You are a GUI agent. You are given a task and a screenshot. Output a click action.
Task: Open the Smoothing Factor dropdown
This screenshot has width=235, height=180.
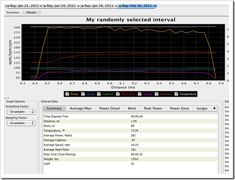point(21,112)
